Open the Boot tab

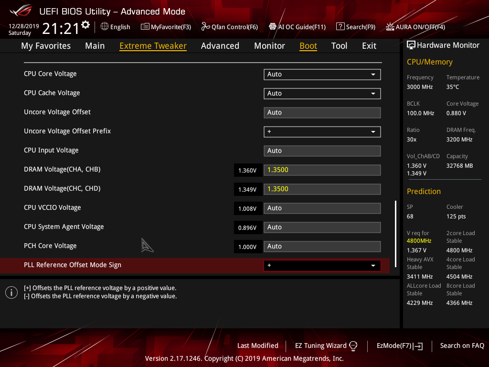pos(308,46)
